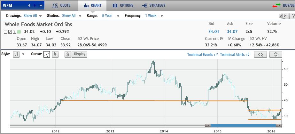The image size is (295, 134).
Task: Open the OPTIONS tab
Action: pyautogui.click(x=123, y=5)
